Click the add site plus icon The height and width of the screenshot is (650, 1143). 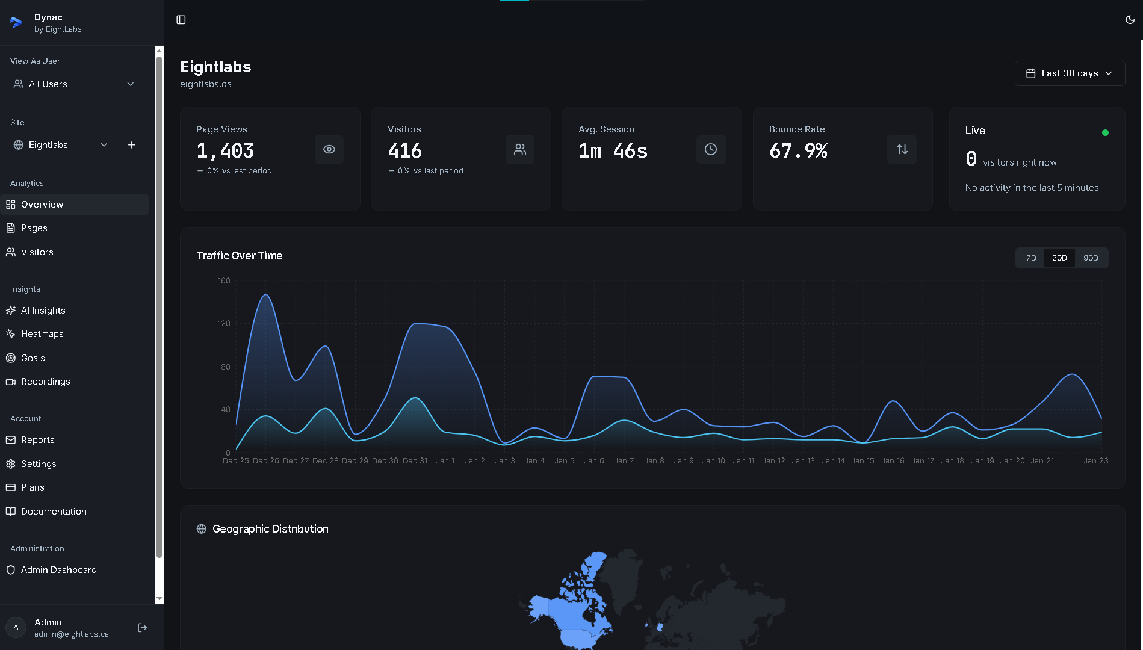[132, 145]
